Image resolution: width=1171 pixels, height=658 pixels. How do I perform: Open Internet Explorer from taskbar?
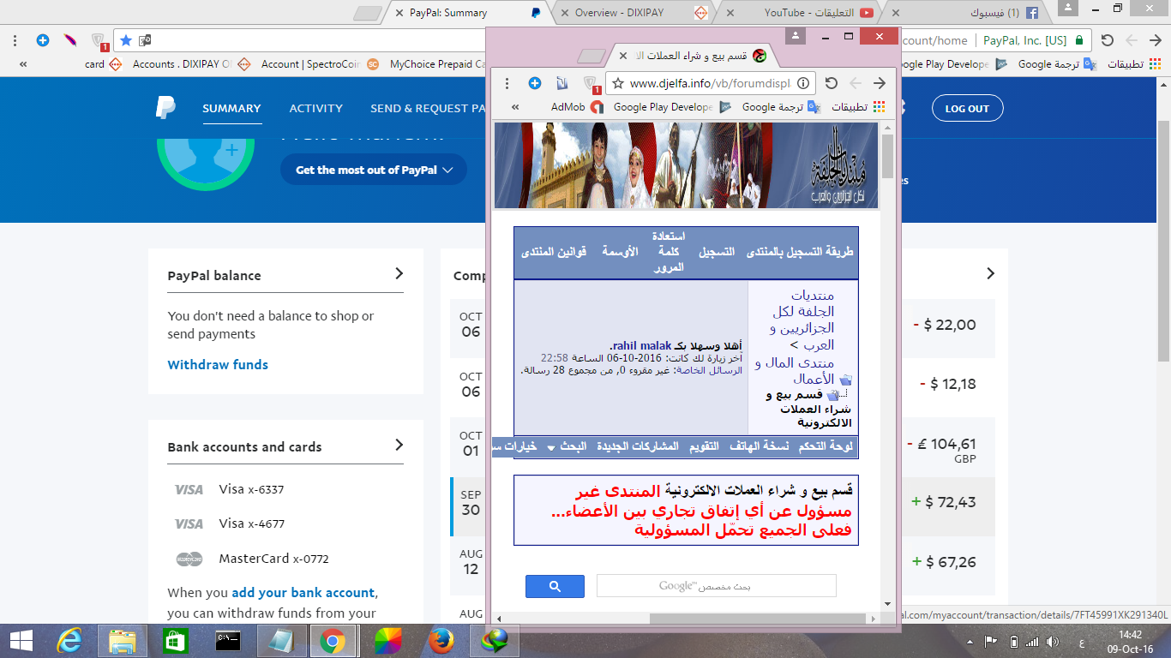click(x=69, y=640)
